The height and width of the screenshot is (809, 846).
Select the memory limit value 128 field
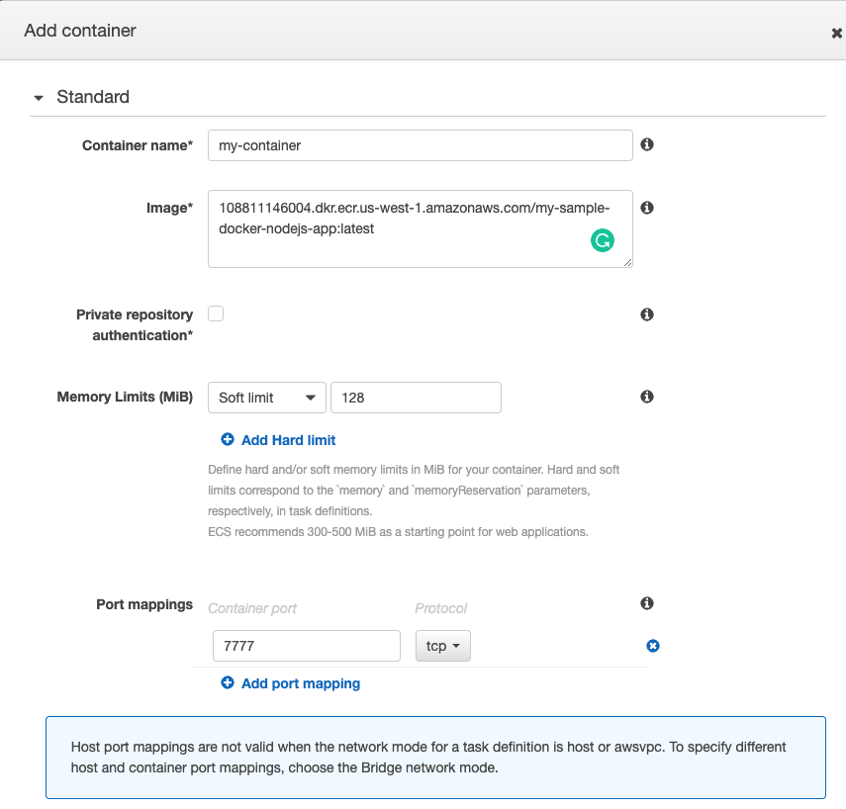point(416,397)
